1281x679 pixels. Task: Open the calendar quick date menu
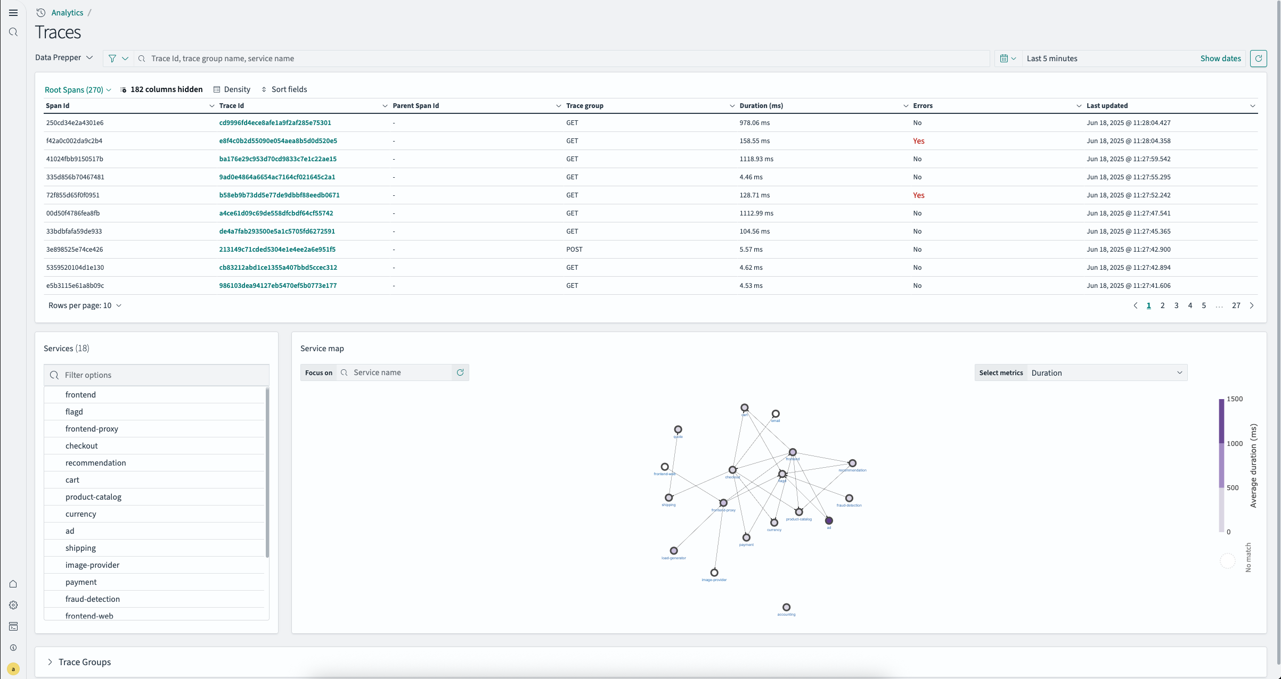coord(1008,59)
